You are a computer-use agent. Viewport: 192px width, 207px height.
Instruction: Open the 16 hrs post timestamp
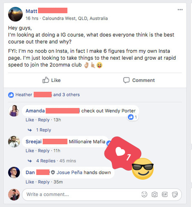(x=32, y=18)
